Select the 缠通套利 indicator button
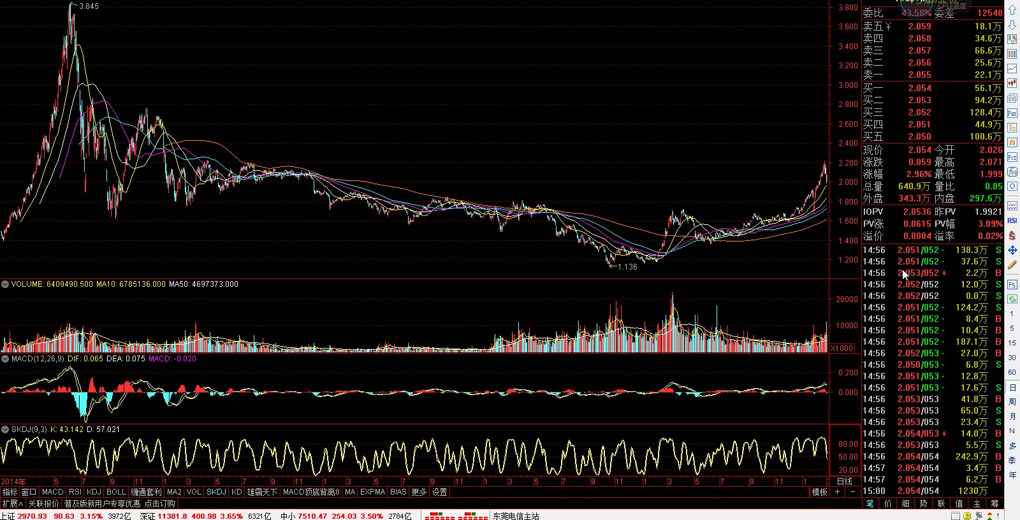Screen dimensions: 1020x520 pyautogui.click(x=146, y=492)
